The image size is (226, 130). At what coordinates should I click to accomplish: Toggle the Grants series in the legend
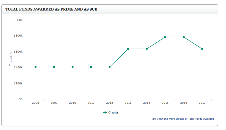coord(113,112)
